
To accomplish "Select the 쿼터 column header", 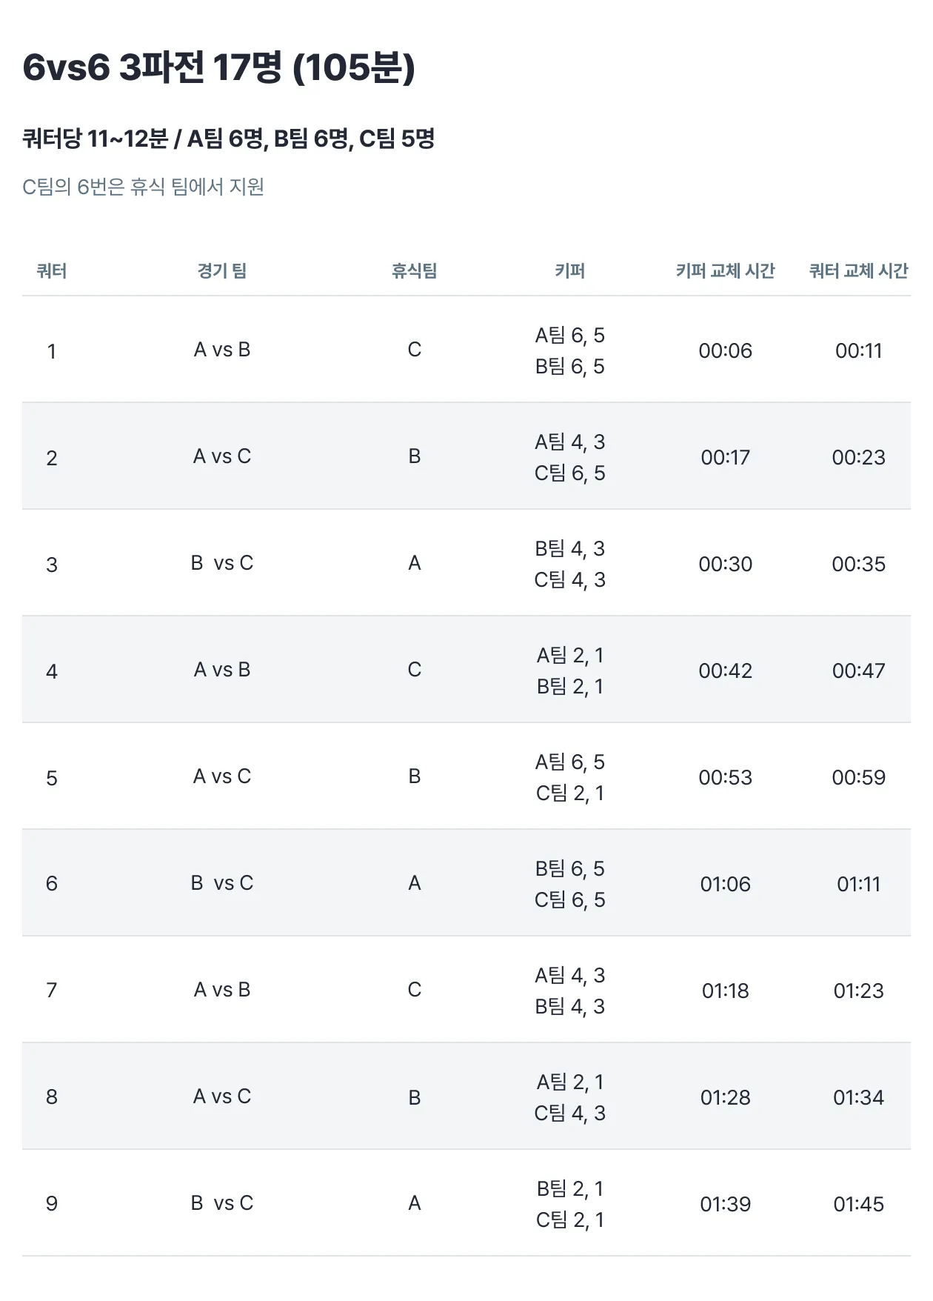I will (52, 271).
